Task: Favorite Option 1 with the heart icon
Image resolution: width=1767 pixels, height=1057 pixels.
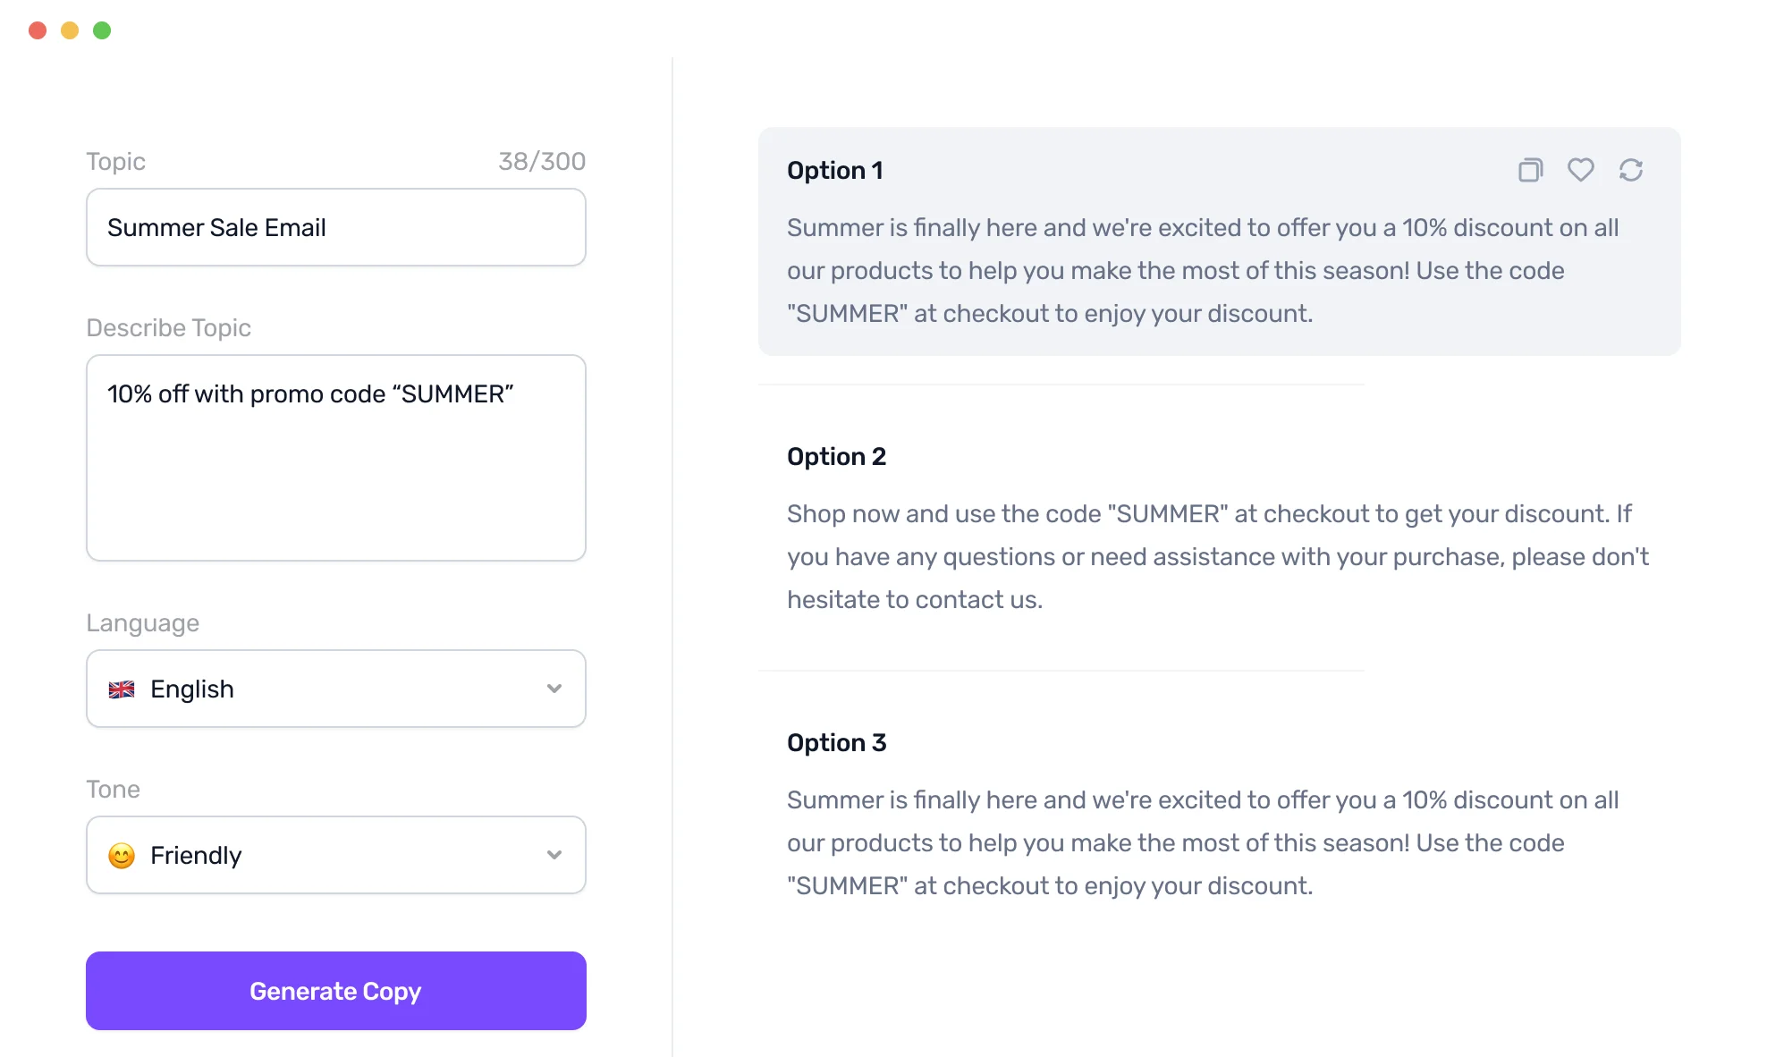Action: 1580,170
